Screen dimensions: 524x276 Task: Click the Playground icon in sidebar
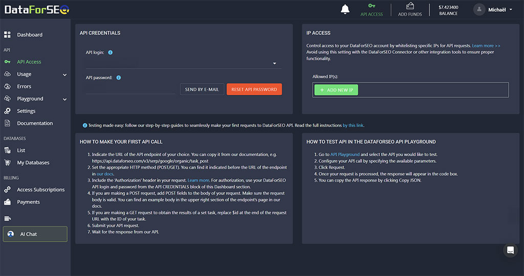pyautogui.click(x=7, y=99)
